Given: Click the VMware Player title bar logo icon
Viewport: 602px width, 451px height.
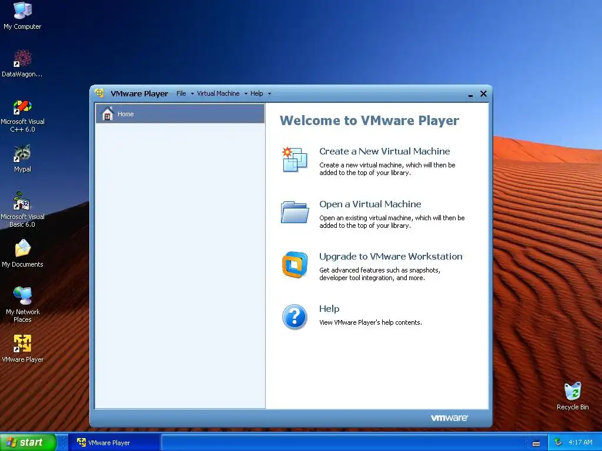Looking at the screenshot, I should coord(99,93).
